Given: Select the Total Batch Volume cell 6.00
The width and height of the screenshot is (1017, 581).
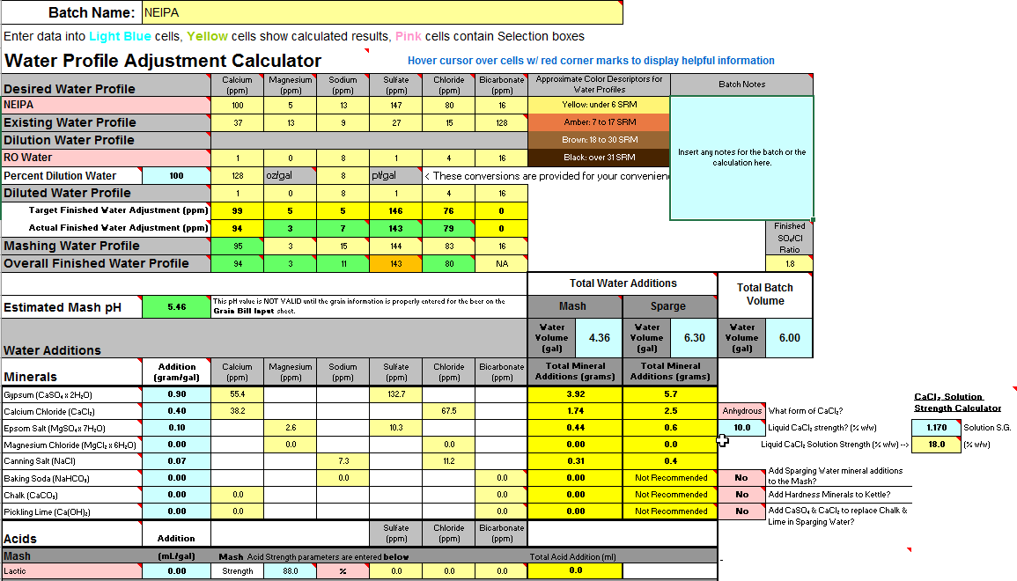Looking at the screenshot, I should click(x=789, y=338).
